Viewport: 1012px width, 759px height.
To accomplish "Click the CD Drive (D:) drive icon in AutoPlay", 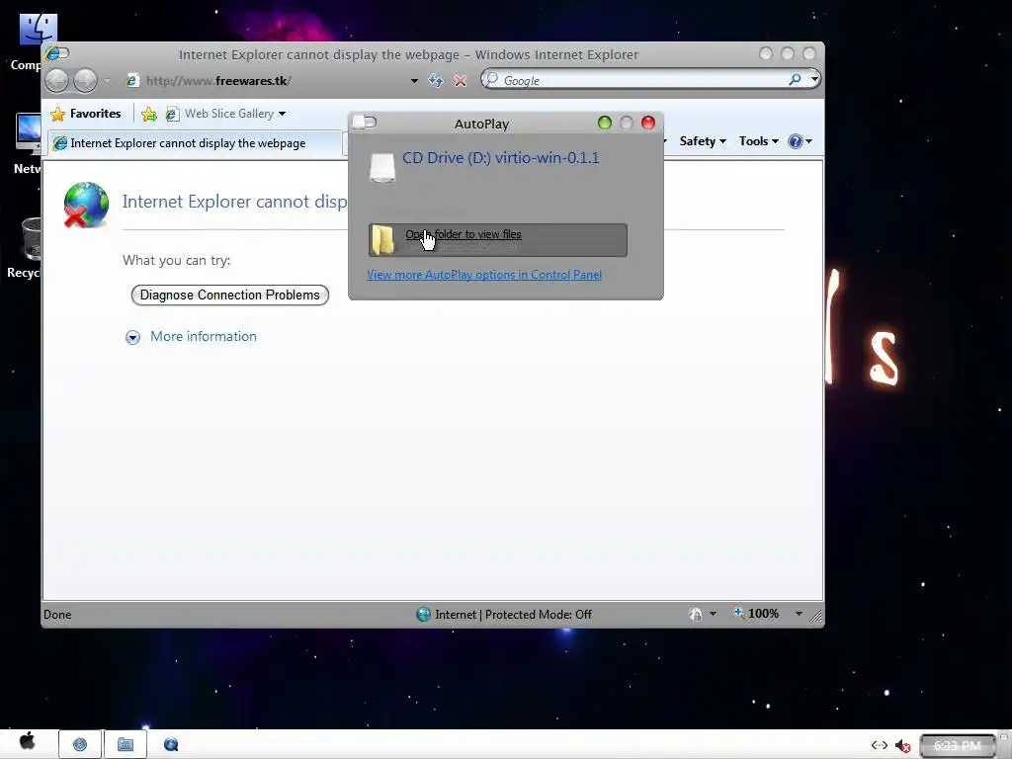I will [382, 167].
